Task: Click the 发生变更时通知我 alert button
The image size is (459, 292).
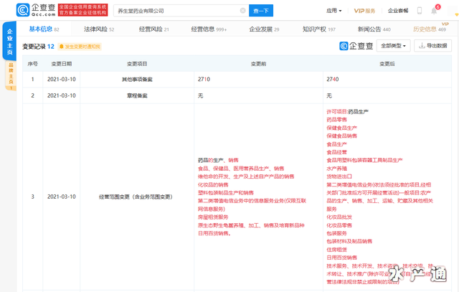Action: coord(80,47)
